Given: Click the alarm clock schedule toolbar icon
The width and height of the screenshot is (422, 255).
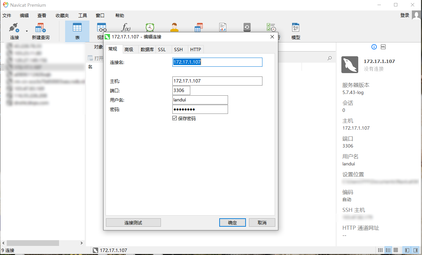Looking at the screenshot, I should click(x=150, y=28).
